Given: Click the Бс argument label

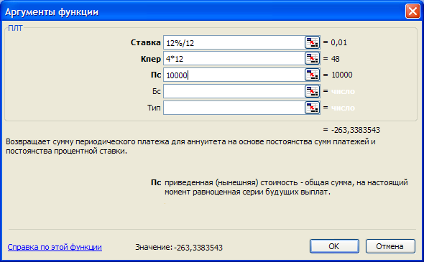Looking at the screenshot, I should pos(156,91).
